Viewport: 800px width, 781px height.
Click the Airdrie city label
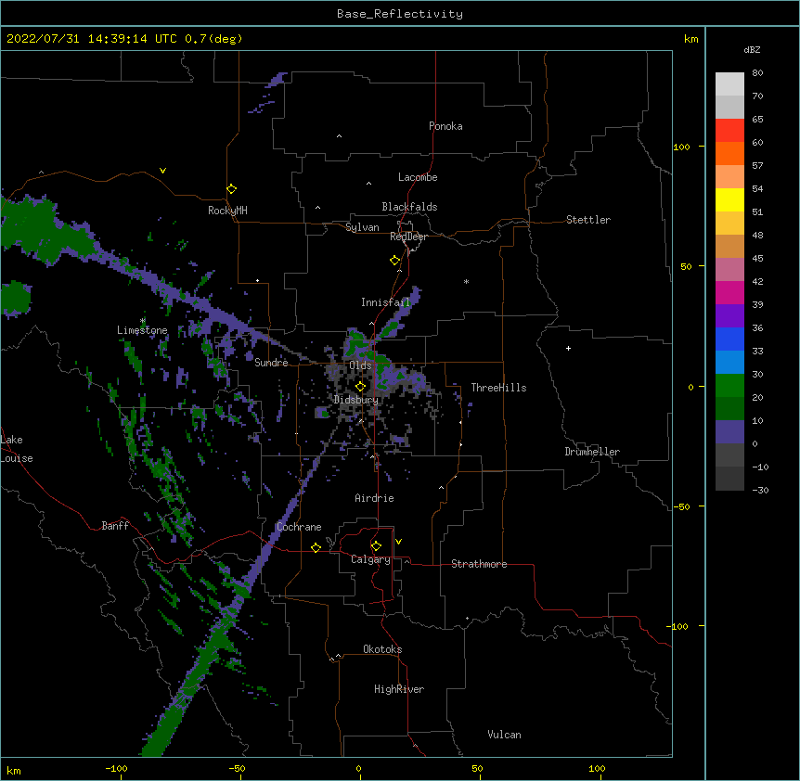(375, 498)
